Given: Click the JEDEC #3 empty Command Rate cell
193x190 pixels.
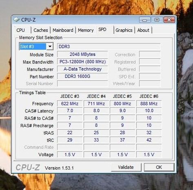Looking at the screenshot, I should tap(70, 147).
